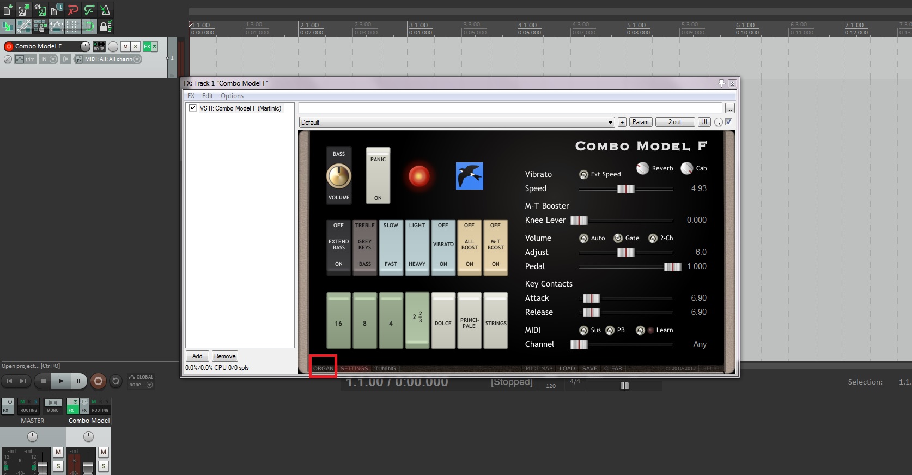Click the swallow bird logo in the plugin

(x=470, y=176)
